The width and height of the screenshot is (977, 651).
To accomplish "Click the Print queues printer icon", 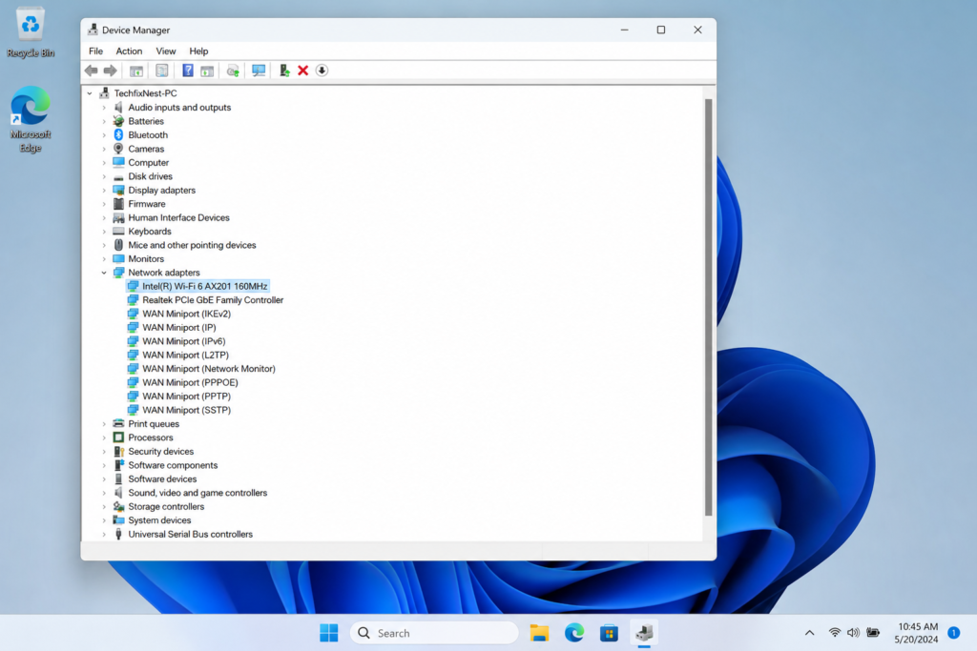I will tap(118, 424).
